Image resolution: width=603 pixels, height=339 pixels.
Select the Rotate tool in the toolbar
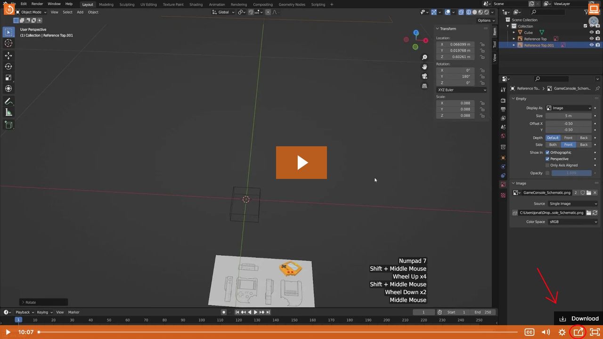[x=8, y=66]
